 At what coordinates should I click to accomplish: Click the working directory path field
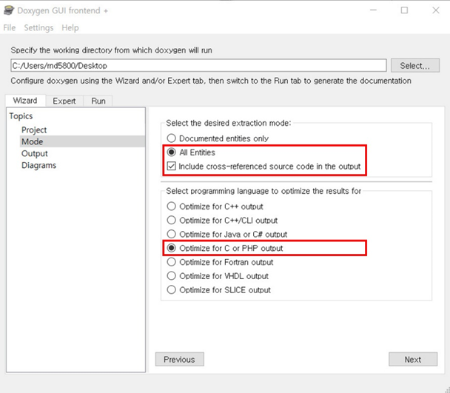coord(198,65)
